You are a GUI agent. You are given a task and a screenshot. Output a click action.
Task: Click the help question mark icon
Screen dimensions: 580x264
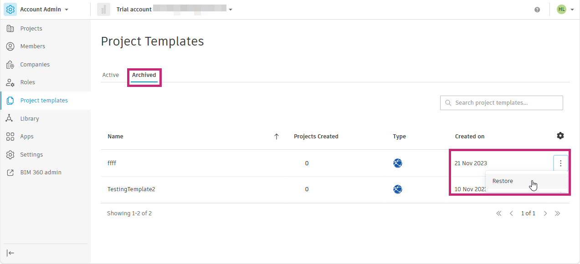[x=537, y=10]
